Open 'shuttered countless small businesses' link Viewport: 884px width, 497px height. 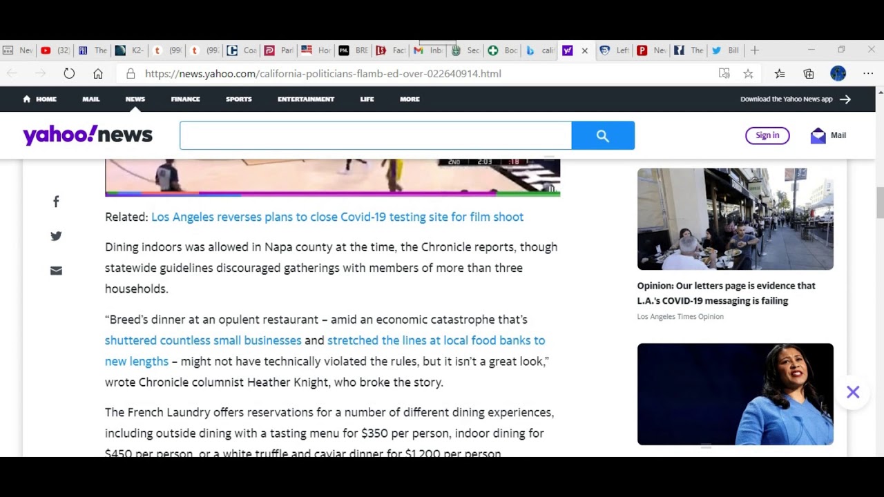pos(203,340)
